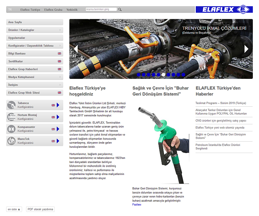259x216 pixels.
Task: Open Yetkinlik top menu
Action: click(x=72, y=10)
